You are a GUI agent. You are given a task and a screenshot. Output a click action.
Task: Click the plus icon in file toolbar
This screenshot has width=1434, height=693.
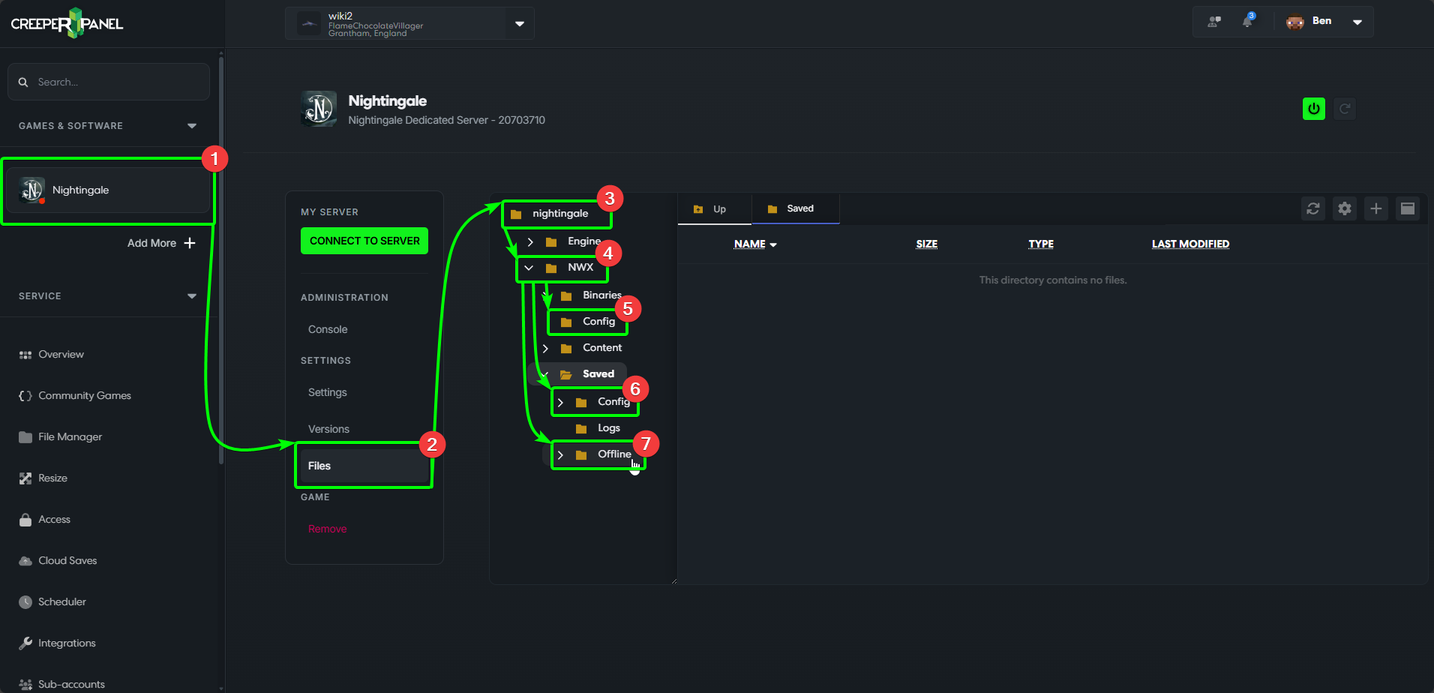click(x=1375, y=208)
